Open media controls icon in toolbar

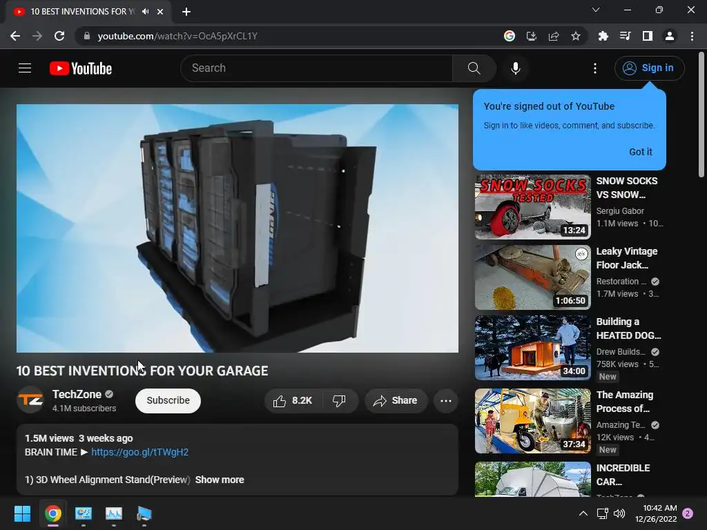[x=625, y=36]
